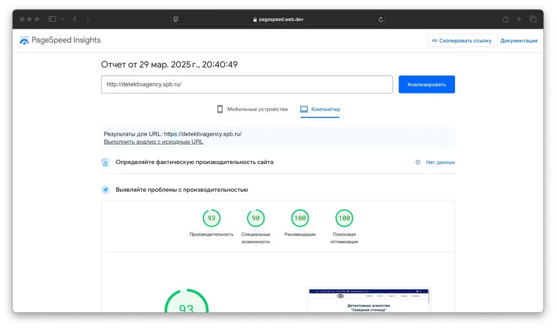Click the site screenshot thumbnail preview
This screenshot has height=328, width=556.
click(369, 300)
